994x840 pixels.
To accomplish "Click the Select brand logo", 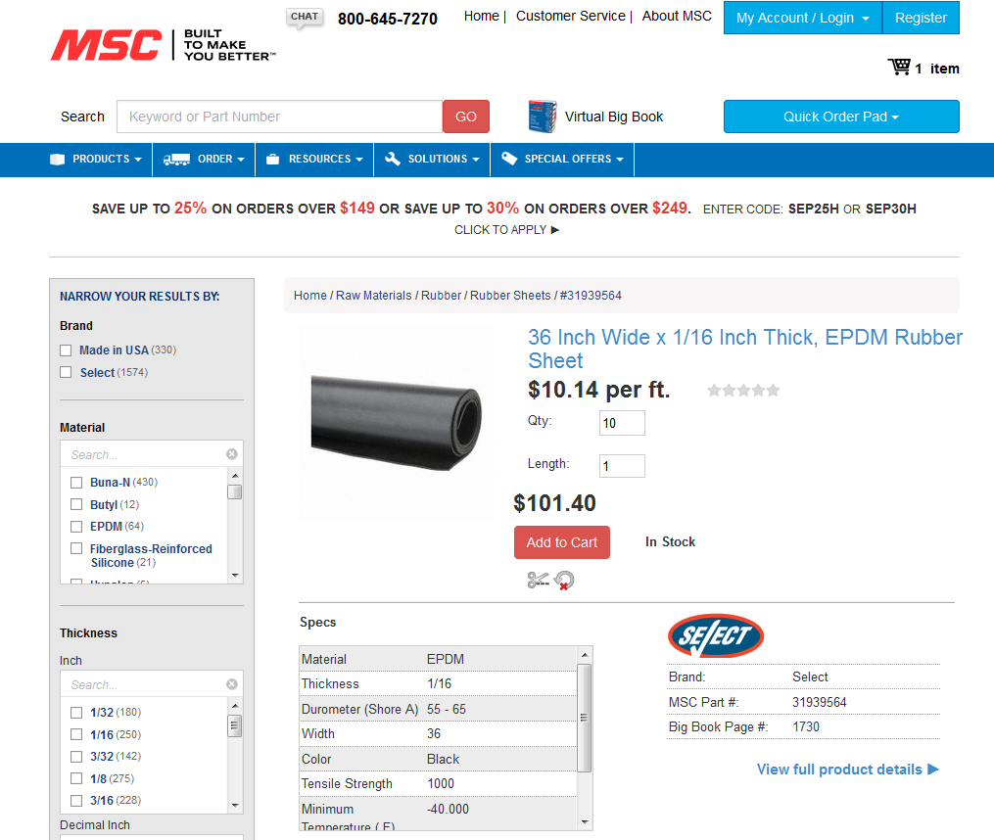I will (716, 635).
